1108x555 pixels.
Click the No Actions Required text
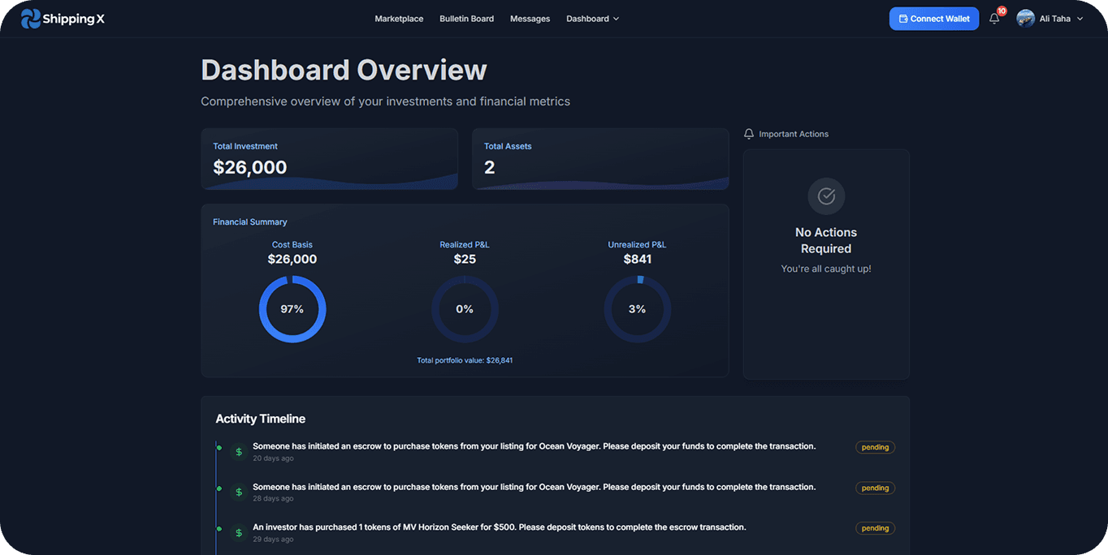point(826,241)
